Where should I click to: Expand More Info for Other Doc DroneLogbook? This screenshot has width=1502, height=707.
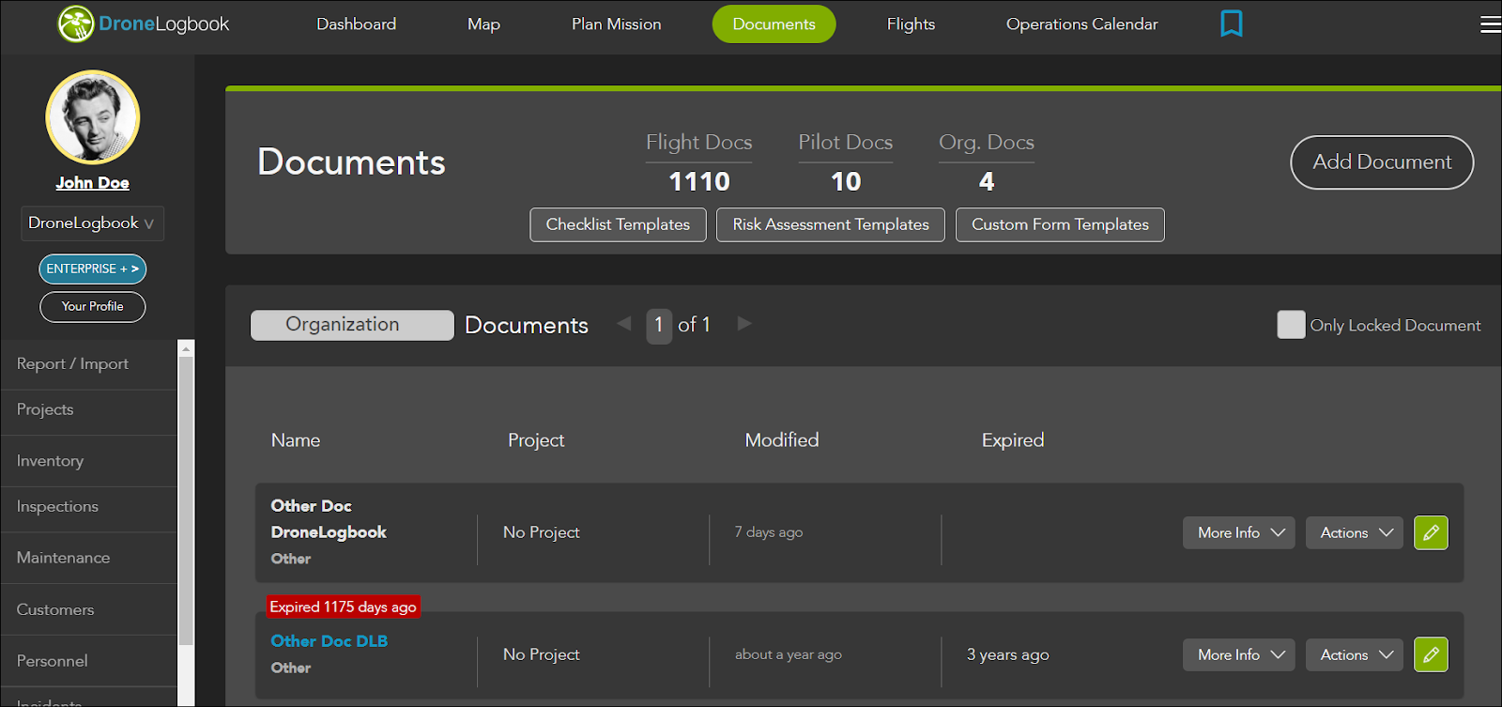click(x=1239, y=532)
